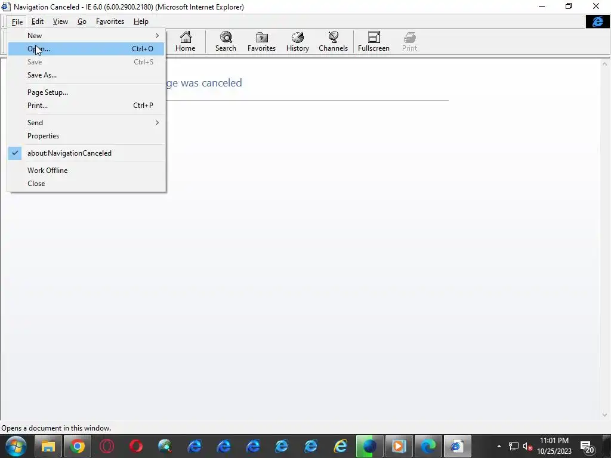Choose Open... from the File menu
The image size is (611, 458).
(x=86, y=49)
